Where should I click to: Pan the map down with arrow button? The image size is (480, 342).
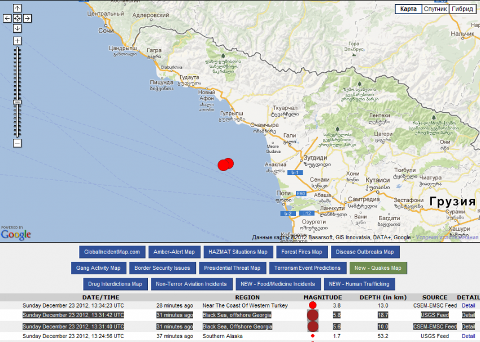17,28
